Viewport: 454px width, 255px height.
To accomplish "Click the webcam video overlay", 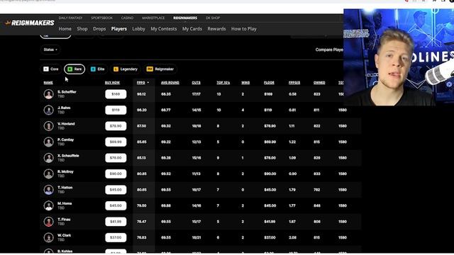I will (399, 57).
